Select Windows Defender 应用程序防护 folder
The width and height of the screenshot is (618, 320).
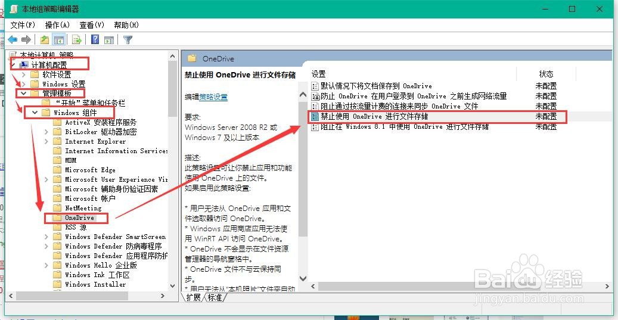[x=116, y=256]
